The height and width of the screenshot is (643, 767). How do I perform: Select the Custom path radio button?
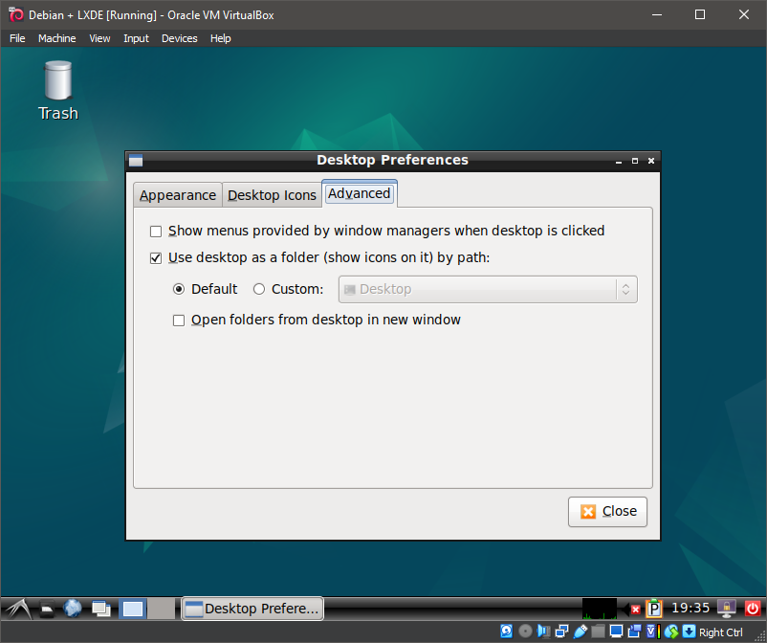coord(258,289)
